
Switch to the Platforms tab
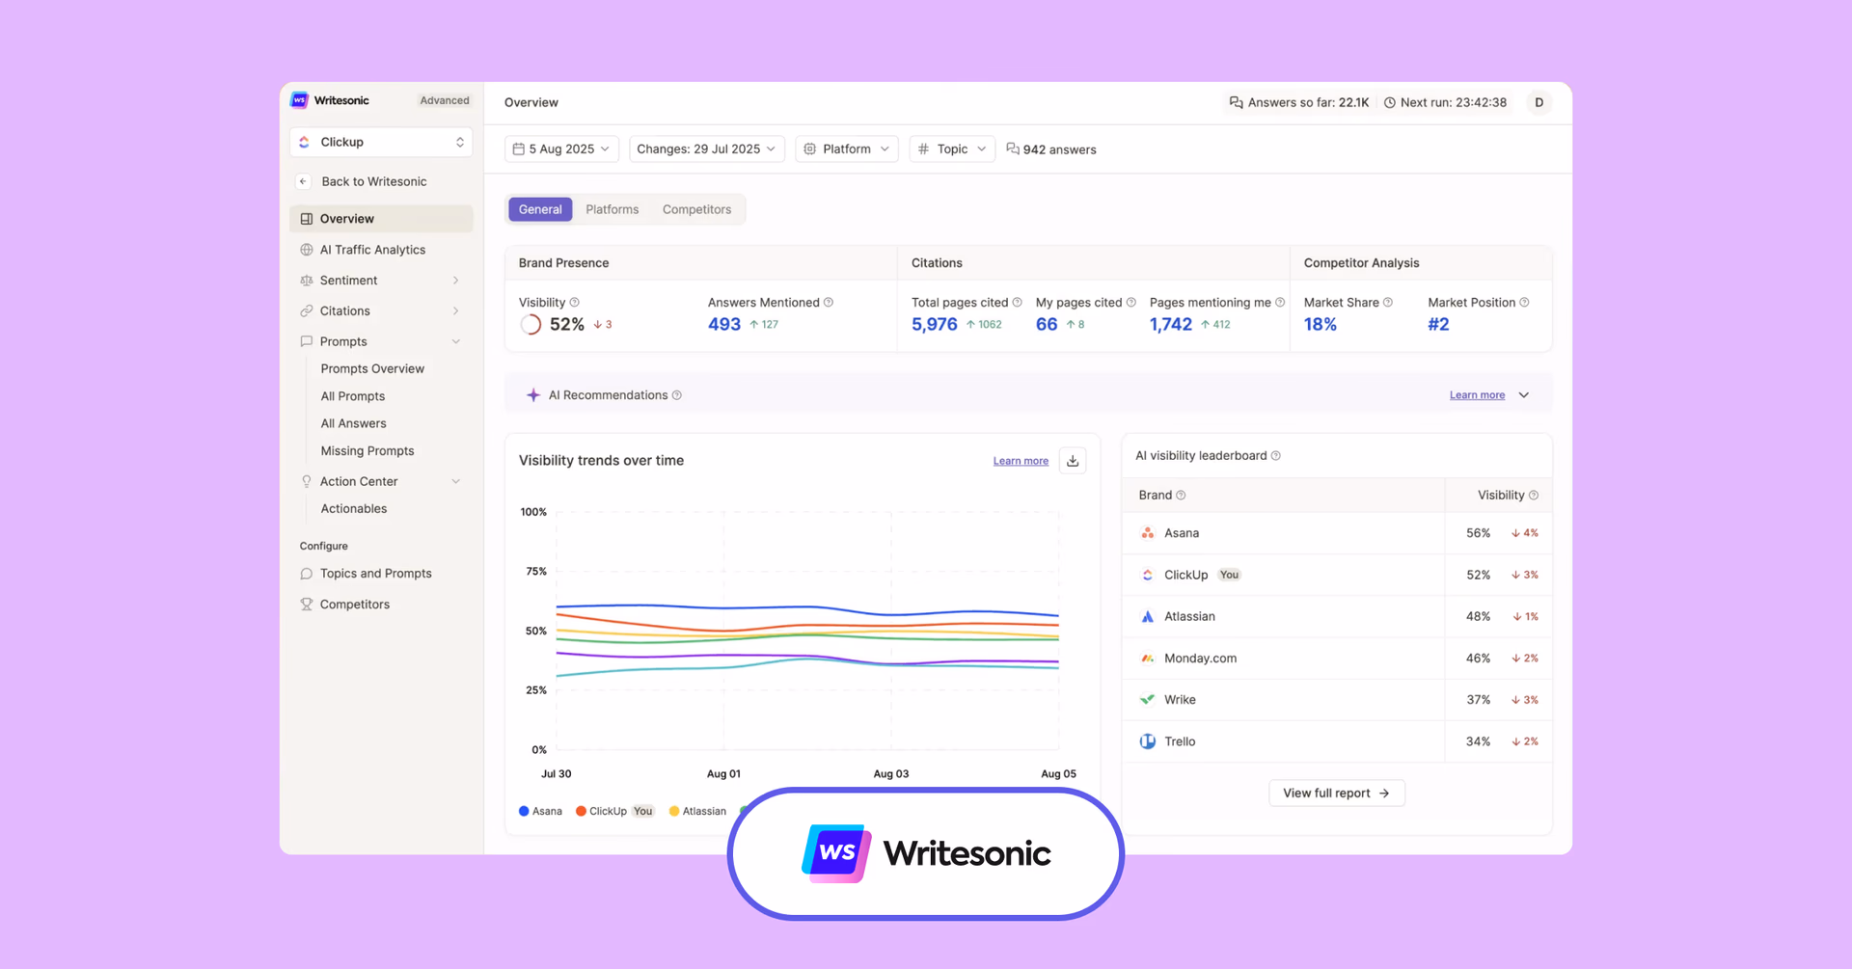(612, 209)
